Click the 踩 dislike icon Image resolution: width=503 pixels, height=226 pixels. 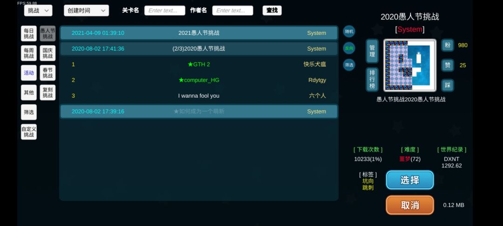tap(448, 85)
